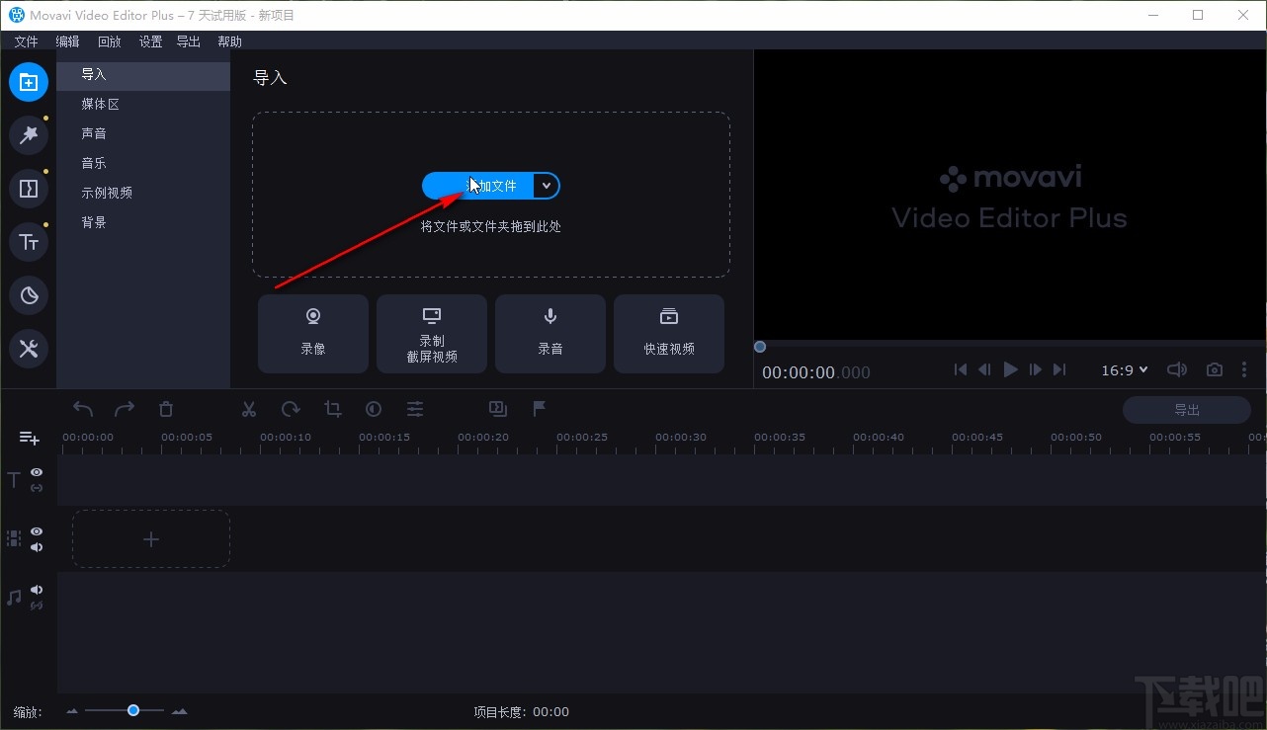The image size is (1267, 730).
Task: Open the 16:9 aspect ratio dropdown
Action: (1125, 369)
